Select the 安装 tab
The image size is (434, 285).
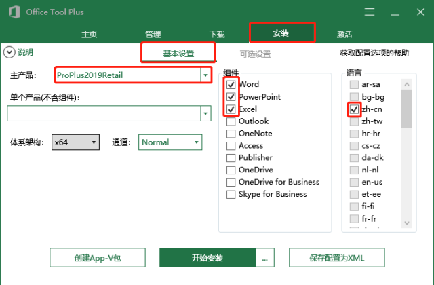pos(282,33)
